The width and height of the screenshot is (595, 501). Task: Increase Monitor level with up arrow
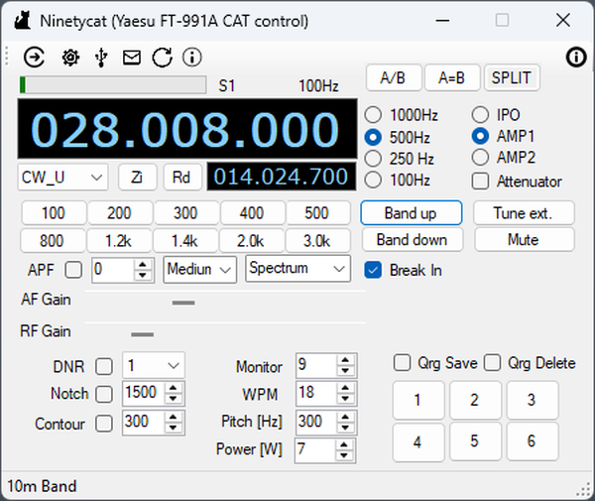345,360
